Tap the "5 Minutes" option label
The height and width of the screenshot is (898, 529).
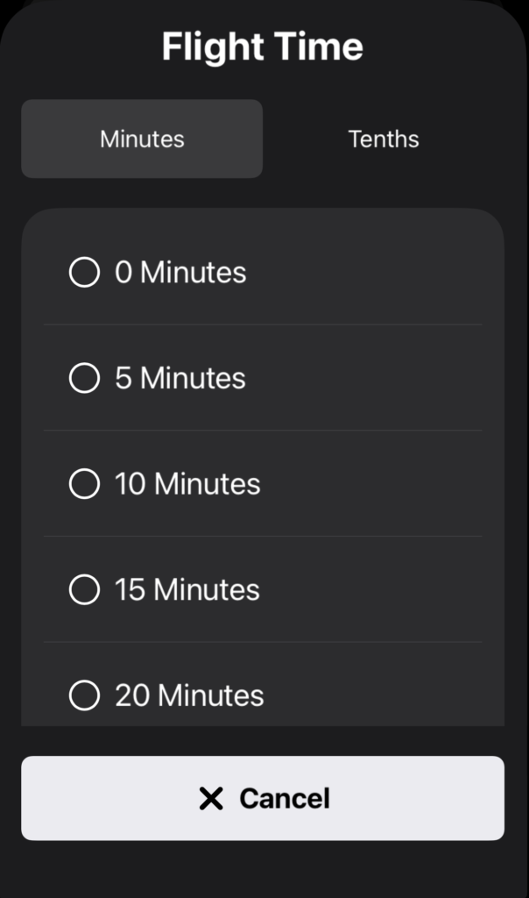tap(180, 378)
